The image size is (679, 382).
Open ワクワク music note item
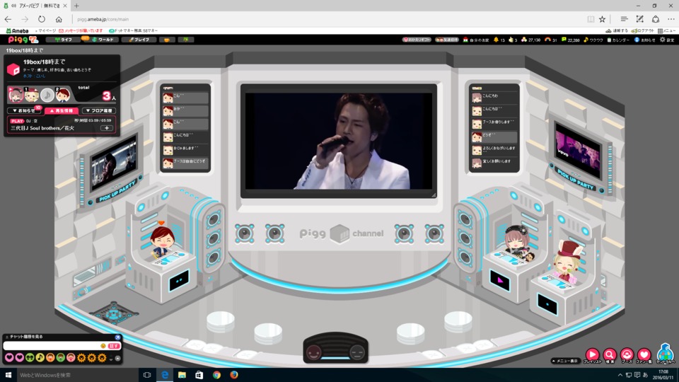(x=593, y=40)
